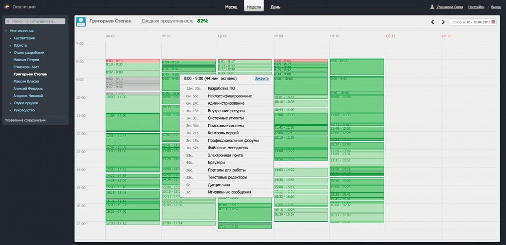The width and height of the screenshot is (506, 245).
Task: Expand the Разработка ПО activity row
Action: coord(183,89)
